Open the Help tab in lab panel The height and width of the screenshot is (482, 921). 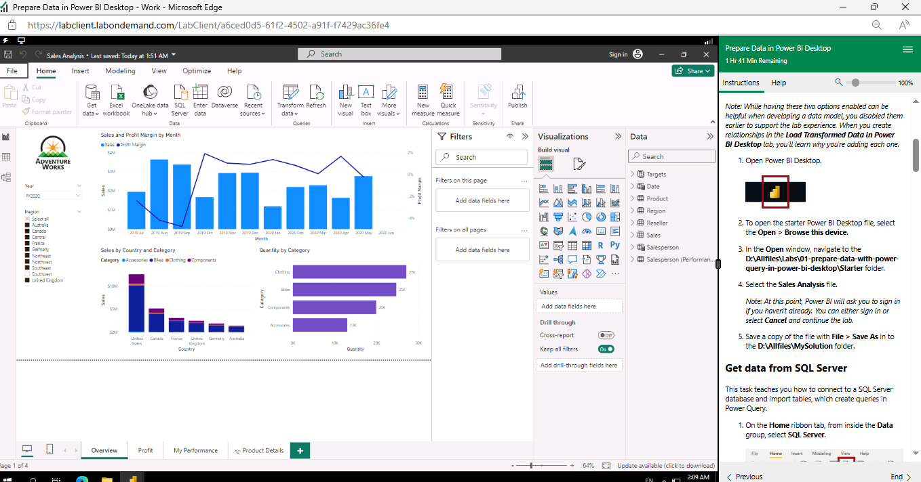click(x=779, y=83)
